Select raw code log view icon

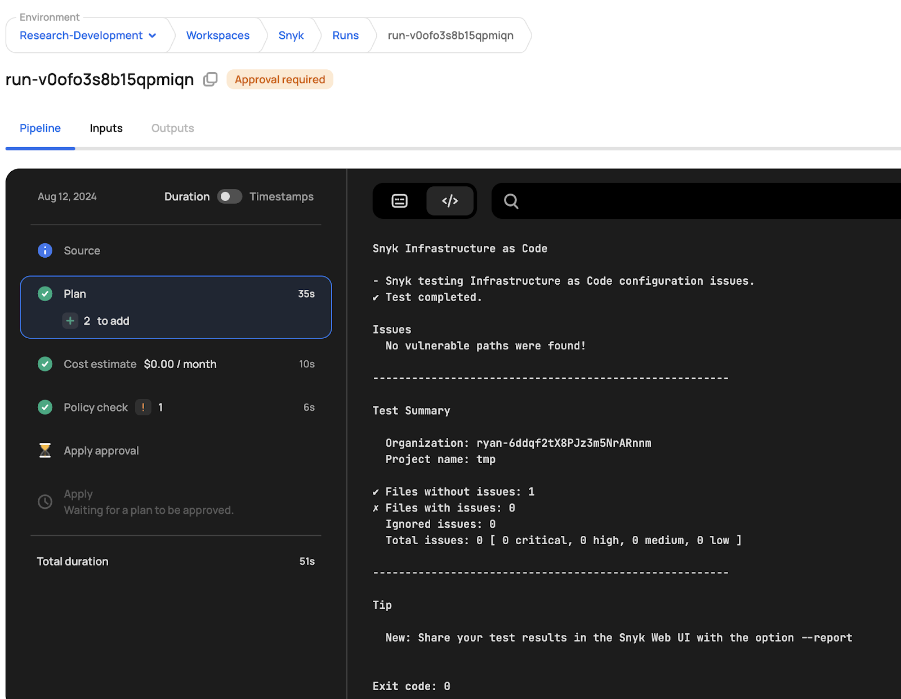coord(450,201)
